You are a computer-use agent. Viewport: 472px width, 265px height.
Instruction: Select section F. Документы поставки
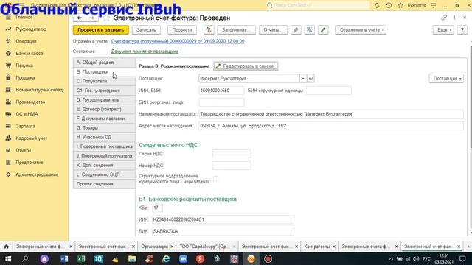[104, 119]
